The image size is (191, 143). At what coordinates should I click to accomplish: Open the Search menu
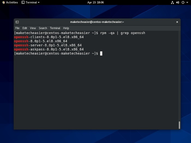pos(43,28)
